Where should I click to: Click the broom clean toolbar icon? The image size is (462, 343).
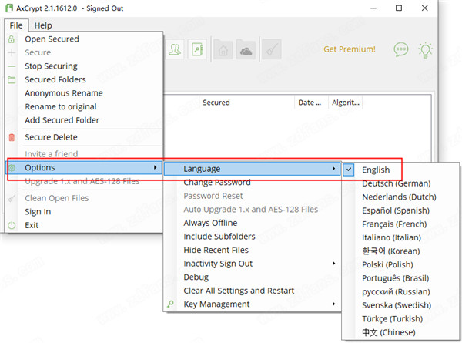[271, 49]
